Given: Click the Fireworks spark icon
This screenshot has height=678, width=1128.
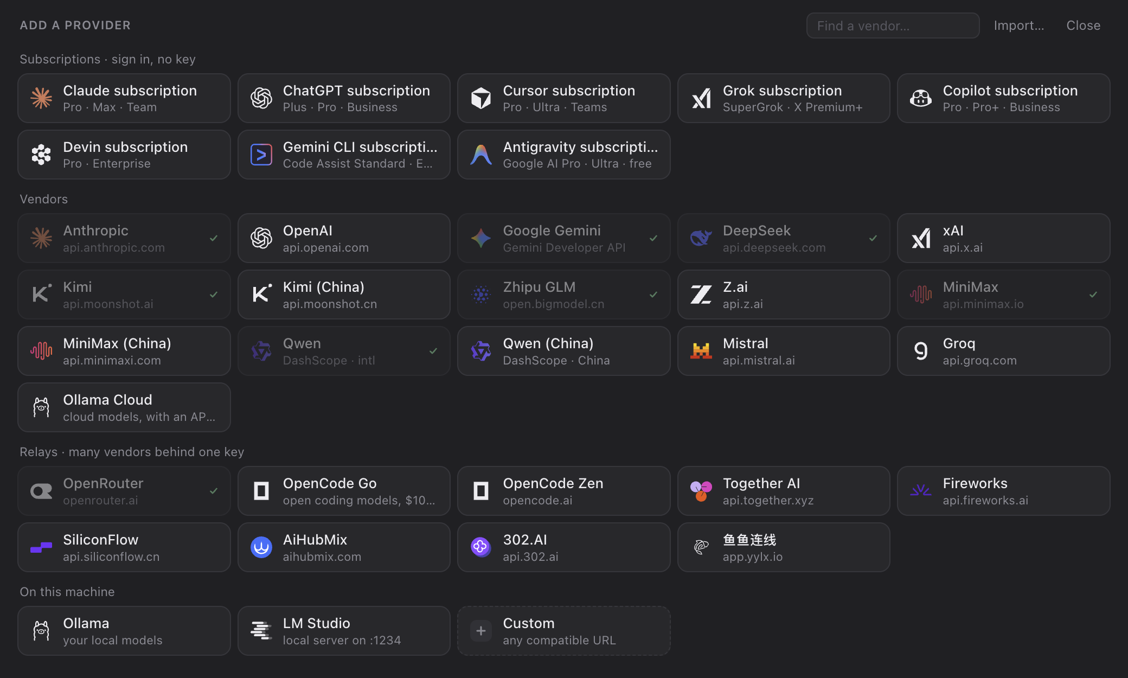Looking at the screenshot, I should pyautogui.click(x=921, y=491).
